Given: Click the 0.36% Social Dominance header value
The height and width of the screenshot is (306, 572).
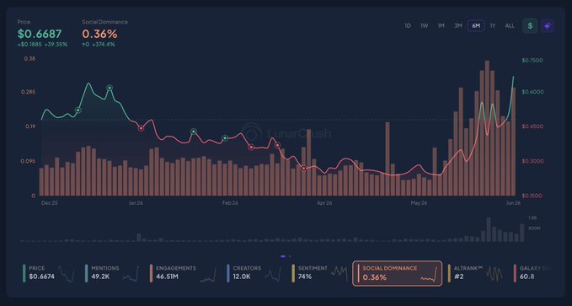Looking at the screenshot, I should [99, 34].
